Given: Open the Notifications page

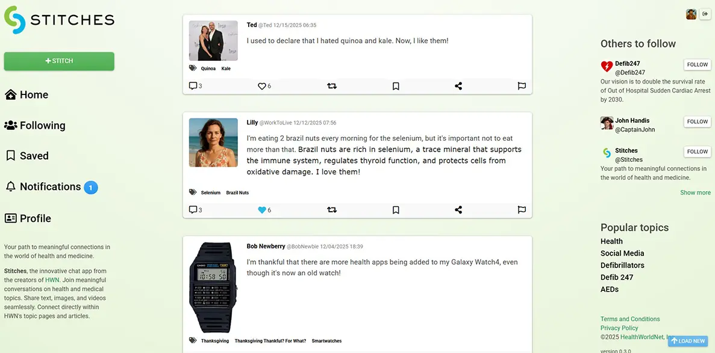Looking at the screenshot, I should point(50,187).
